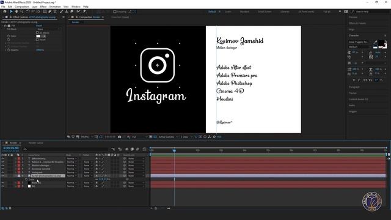
Task: Enable the All Masks checkbox
Action: pyautogui.click(x=37, y=32)
